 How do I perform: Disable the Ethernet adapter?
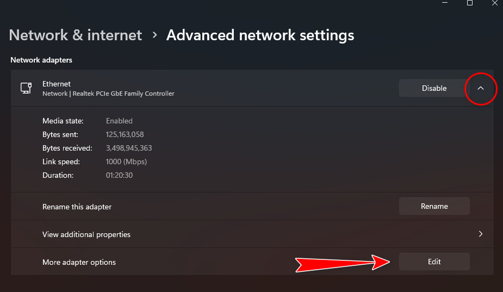coord(434,88)
